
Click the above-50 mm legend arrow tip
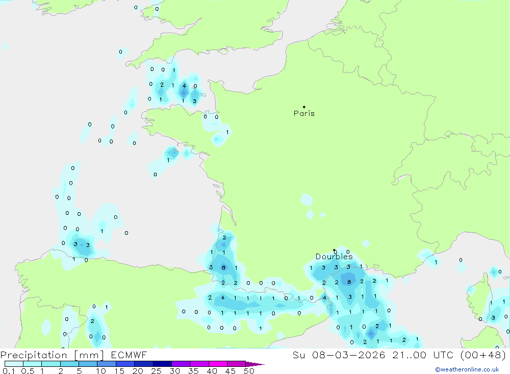256,364
